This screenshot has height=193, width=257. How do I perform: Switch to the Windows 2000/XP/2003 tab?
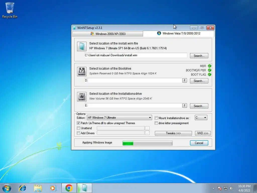107,34
